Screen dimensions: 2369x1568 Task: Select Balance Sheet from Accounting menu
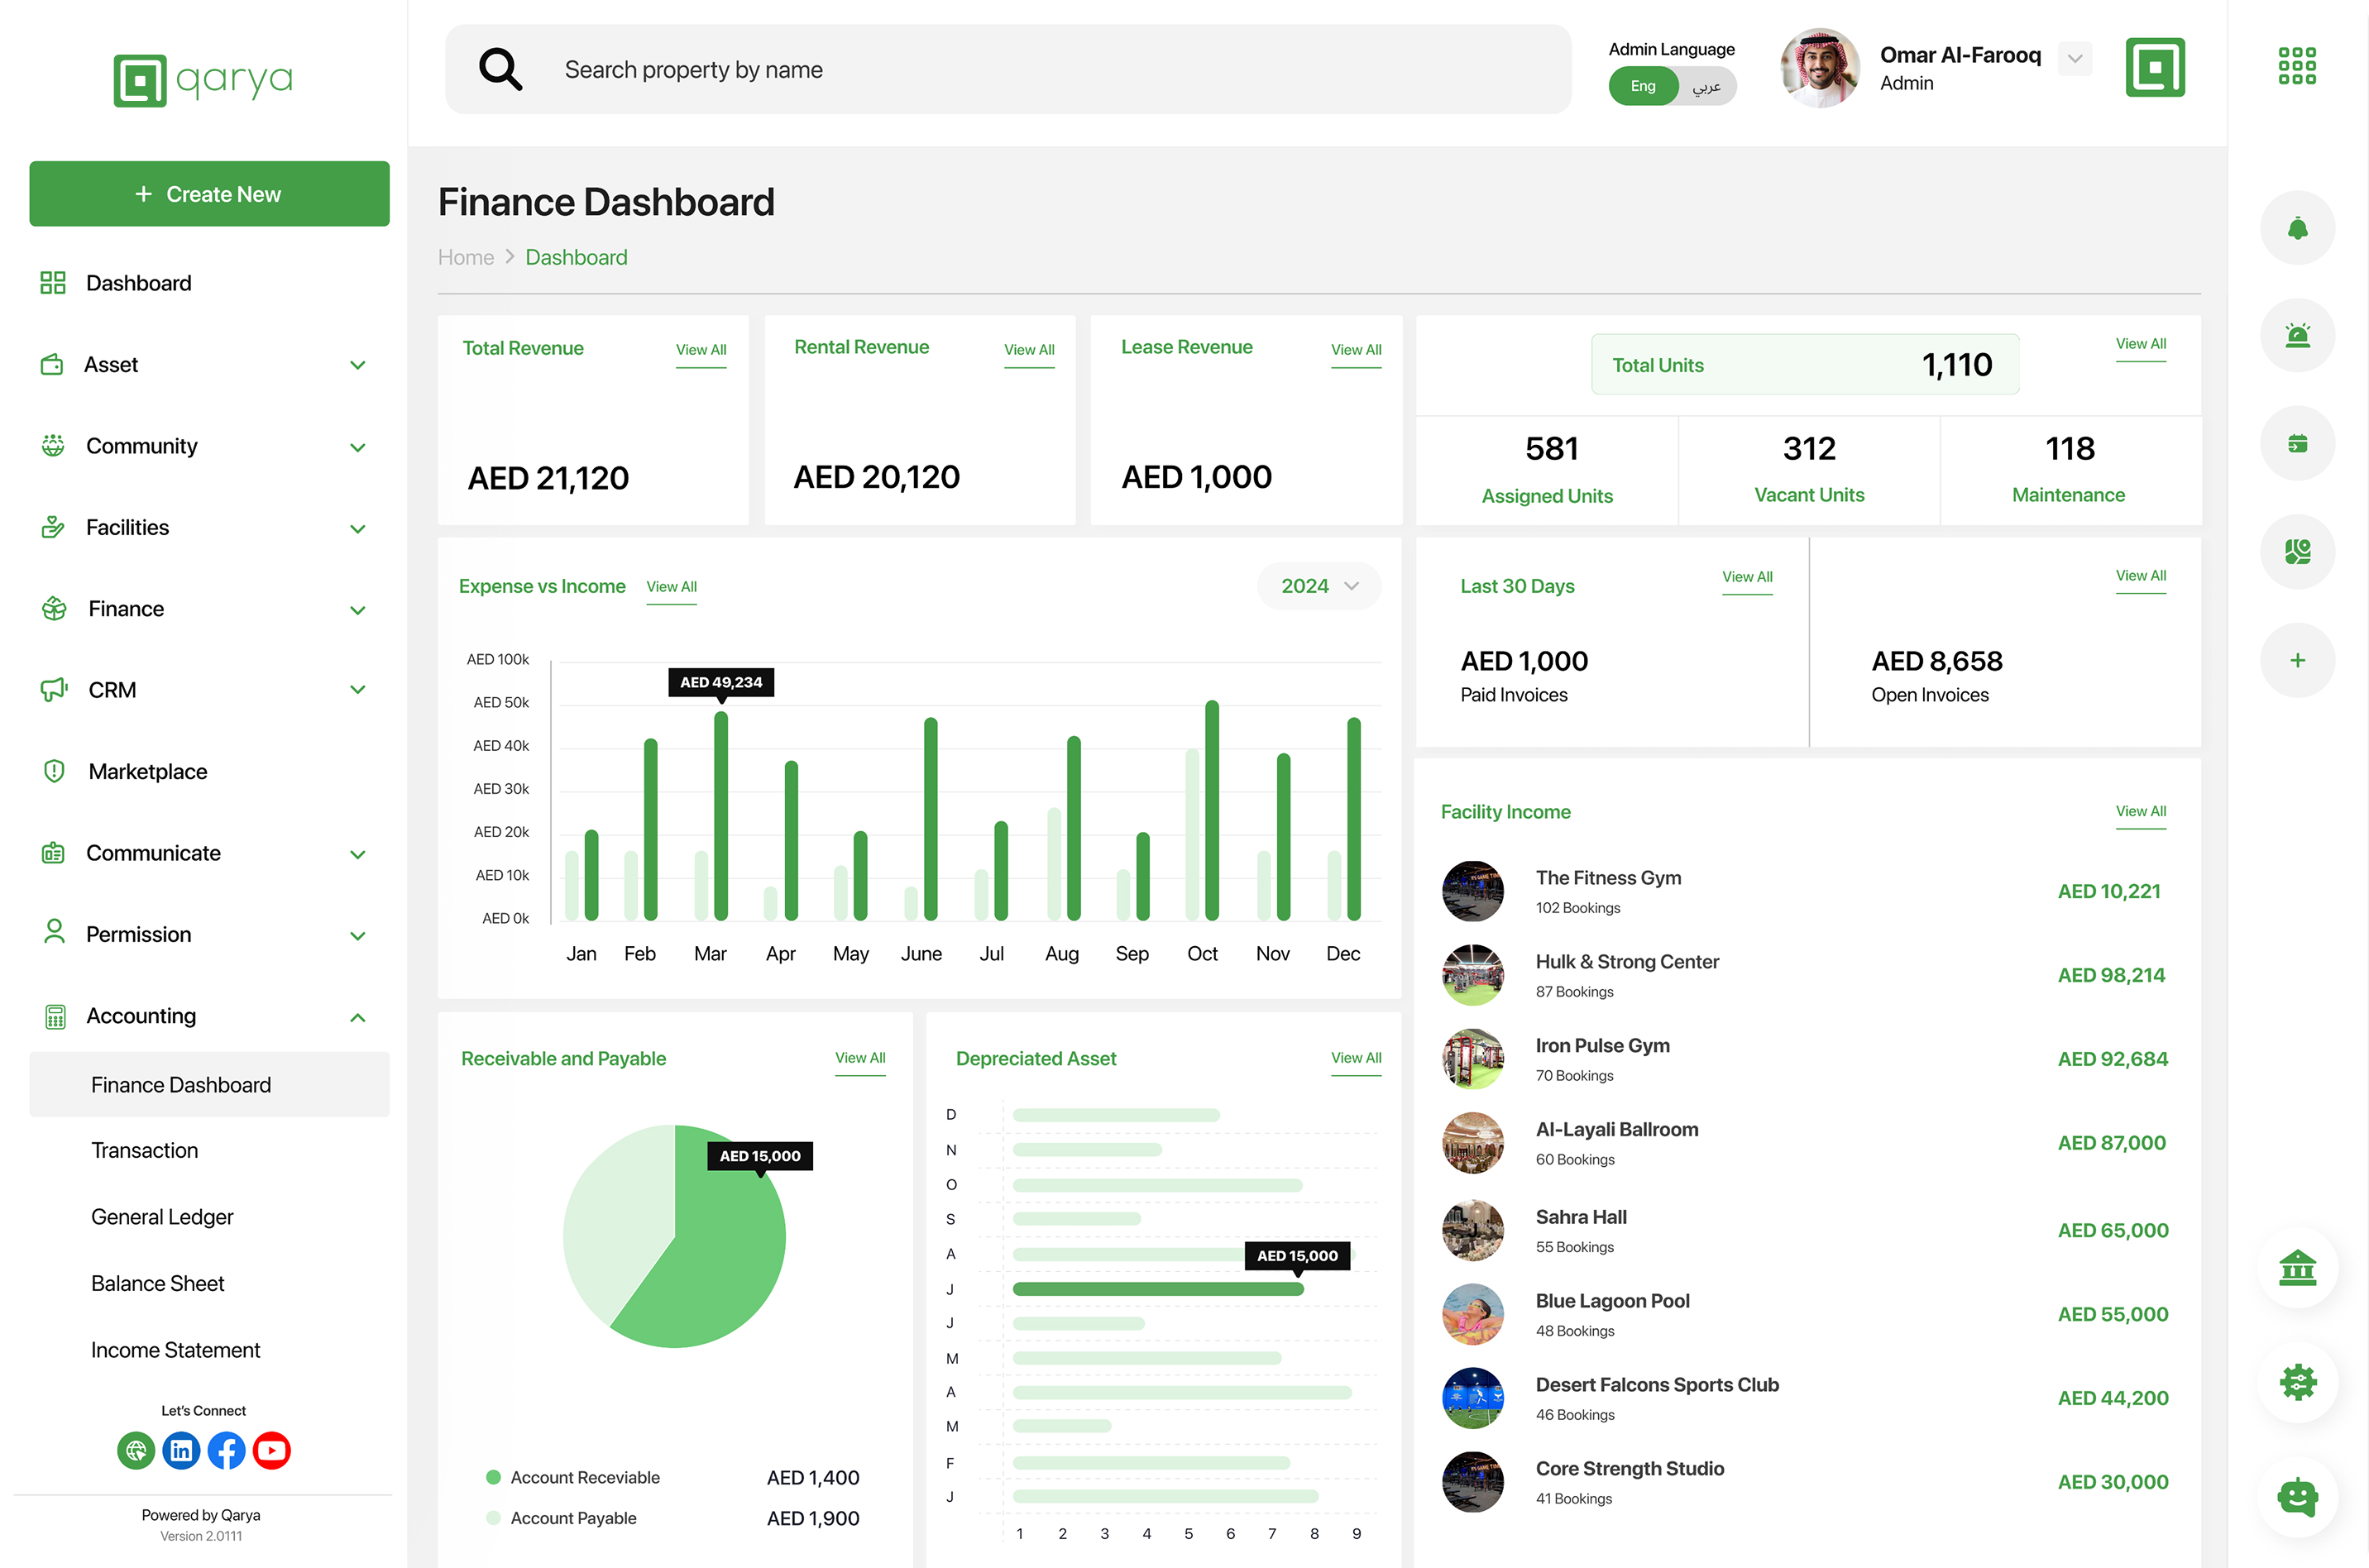tap(157, 1283)
